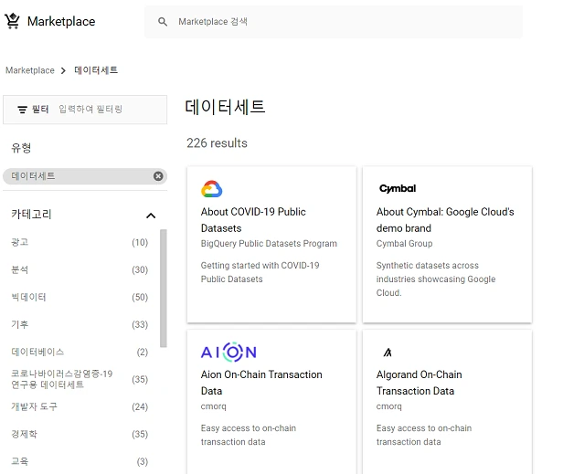Image resolution: width=563 pixels, height=474 pixels.
Task: Click the filter list icon
Action: (x=22, y=110)
